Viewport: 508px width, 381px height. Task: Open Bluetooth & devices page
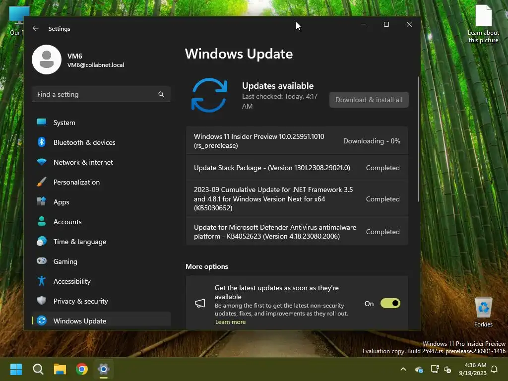point(101,142)
